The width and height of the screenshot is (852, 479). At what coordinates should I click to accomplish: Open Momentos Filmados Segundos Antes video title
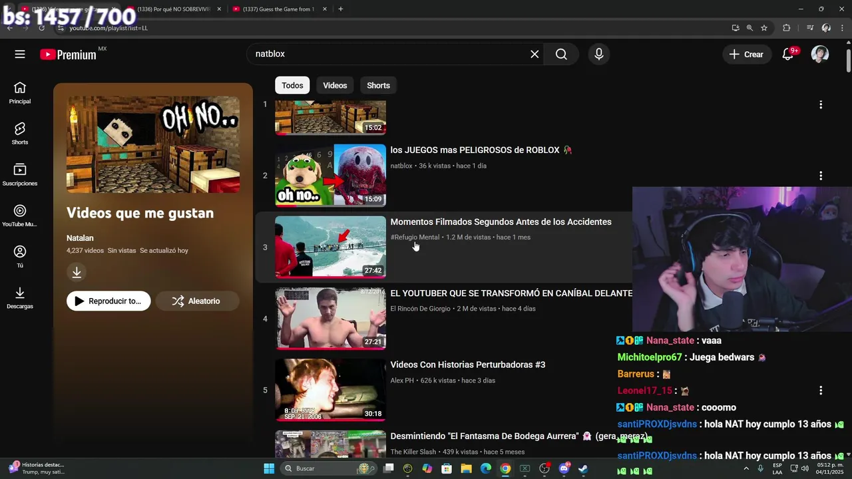coord(501,222)
